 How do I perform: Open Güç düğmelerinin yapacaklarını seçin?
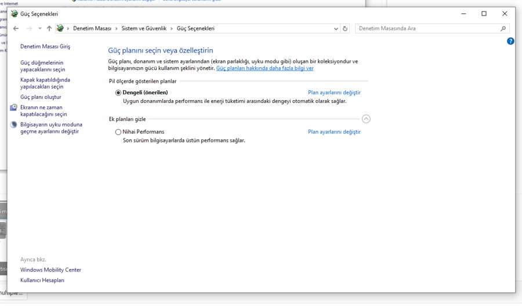42,66
